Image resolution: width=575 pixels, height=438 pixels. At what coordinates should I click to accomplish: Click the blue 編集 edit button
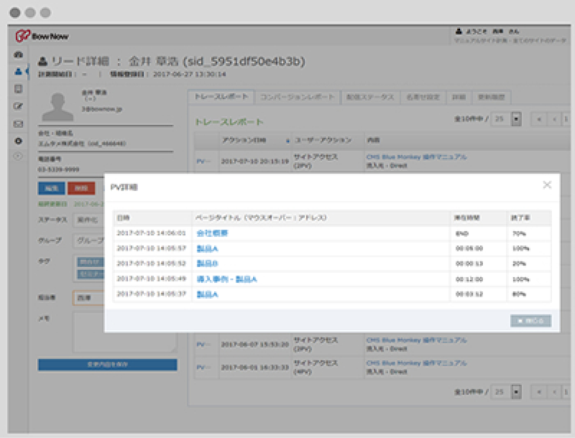51,188
